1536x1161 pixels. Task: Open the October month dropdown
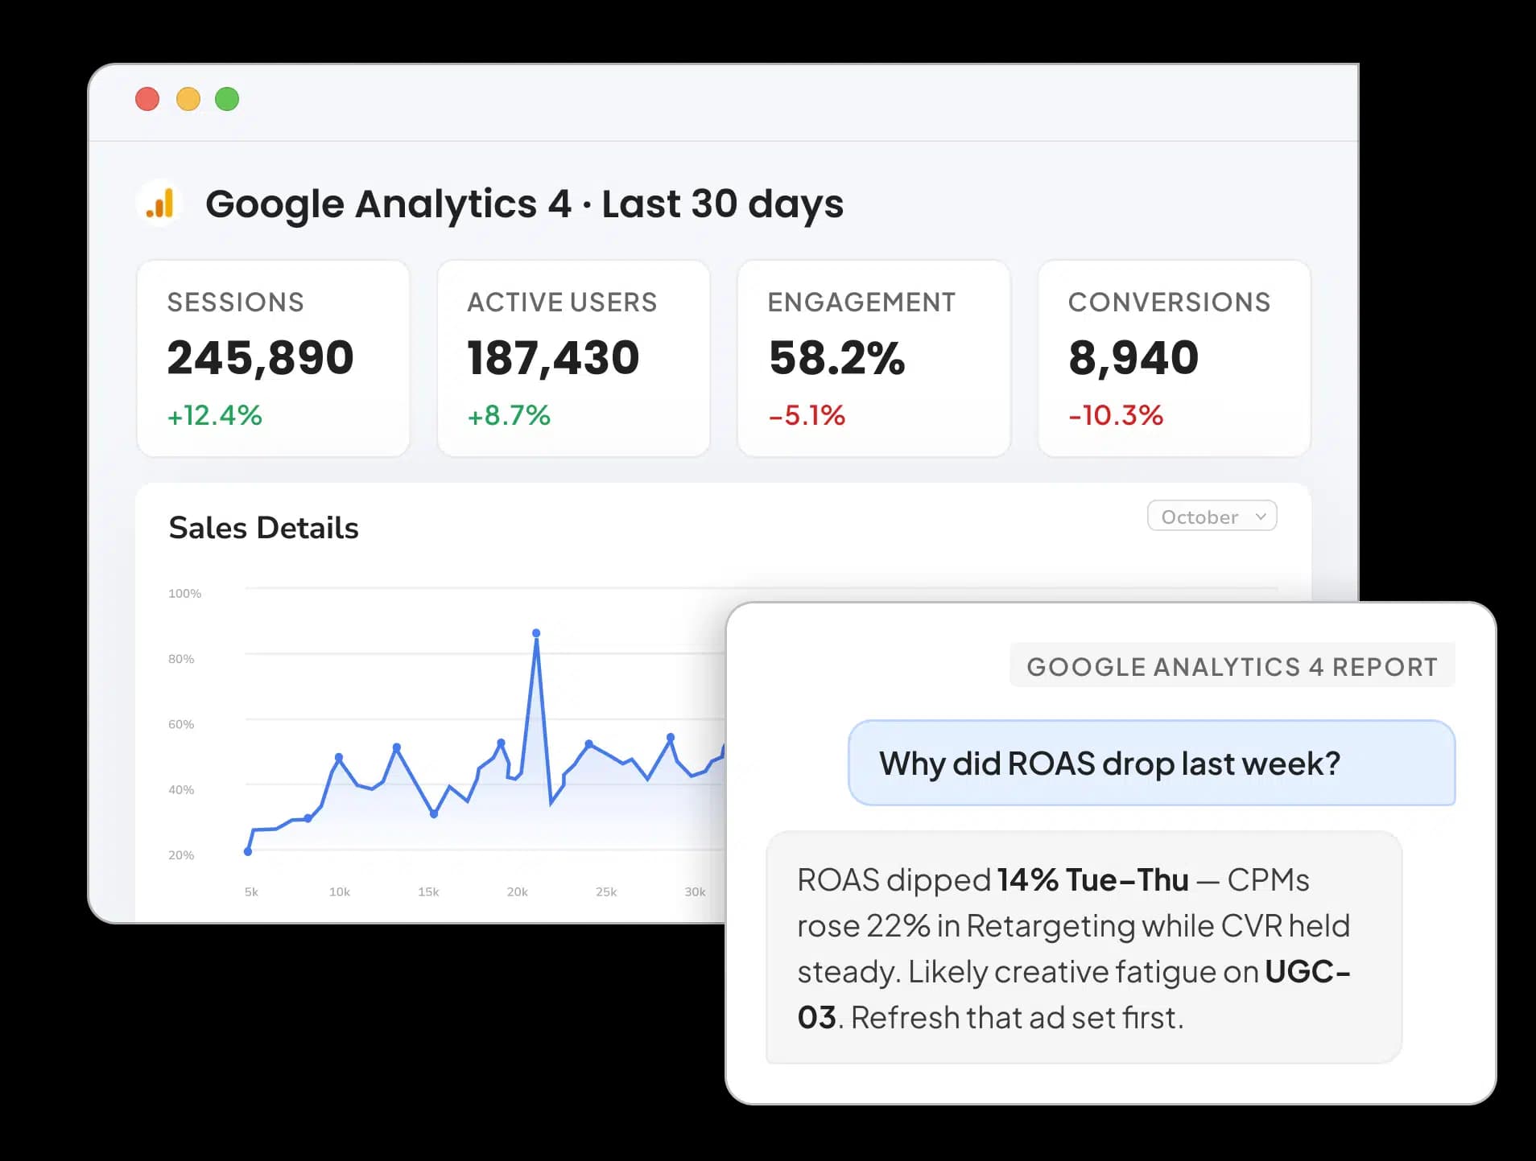pyautogui.click(x=1212, y=517)
